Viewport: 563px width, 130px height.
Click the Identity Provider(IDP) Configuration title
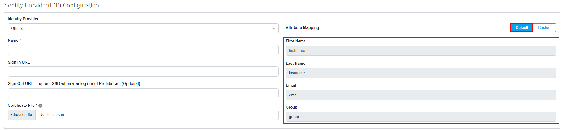coord(51,5)
